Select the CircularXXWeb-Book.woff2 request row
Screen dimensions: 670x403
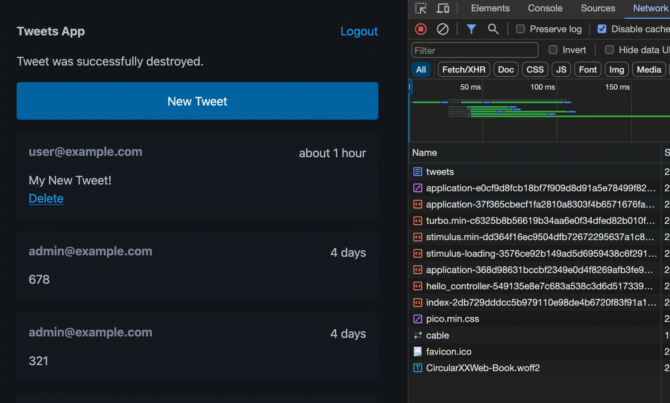tap(539, 368)
